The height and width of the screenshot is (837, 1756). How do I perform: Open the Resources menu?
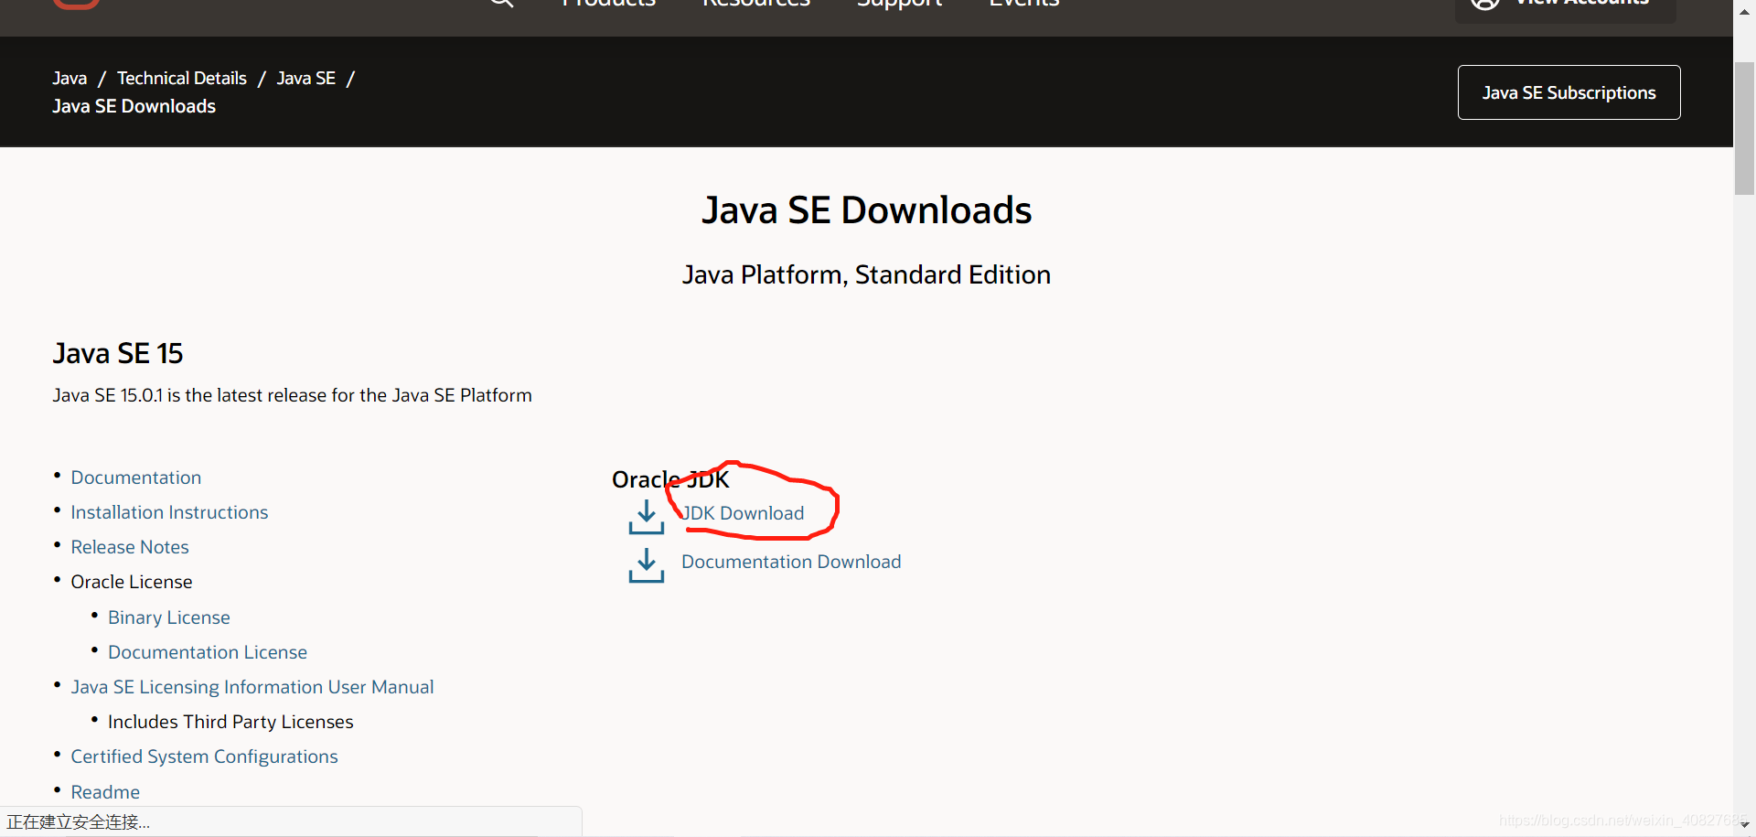tap(756, 3)
